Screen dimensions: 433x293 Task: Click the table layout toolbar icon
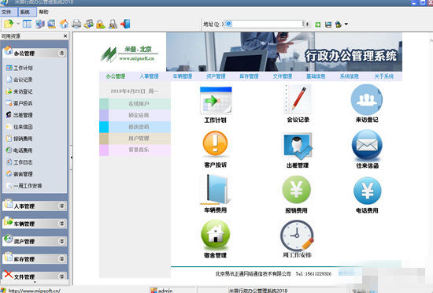(x=27, y=24)
